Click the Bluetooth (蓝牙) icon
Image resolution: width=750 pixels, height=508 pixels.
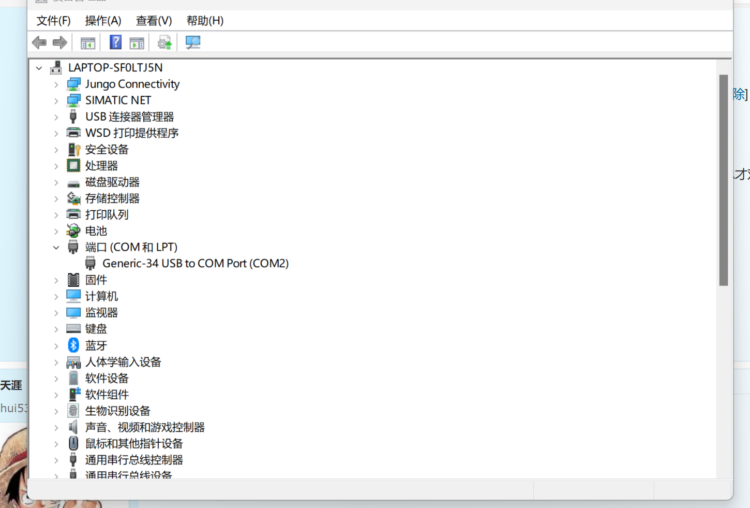73,345
